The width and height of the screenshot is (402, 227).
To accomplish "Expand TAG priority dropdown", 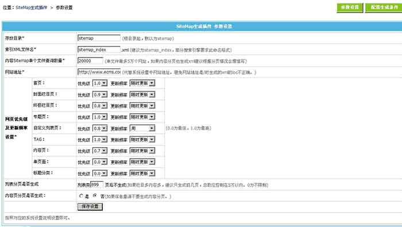I will (100, 140).
